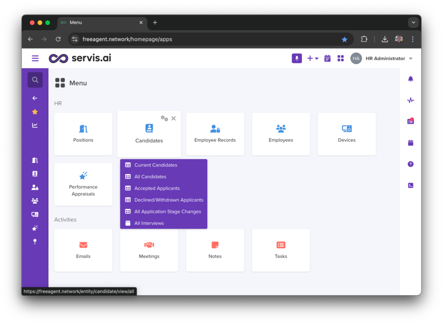
Task: Open the Devices card
Action: pyautogui.click(x=347, y=134)
